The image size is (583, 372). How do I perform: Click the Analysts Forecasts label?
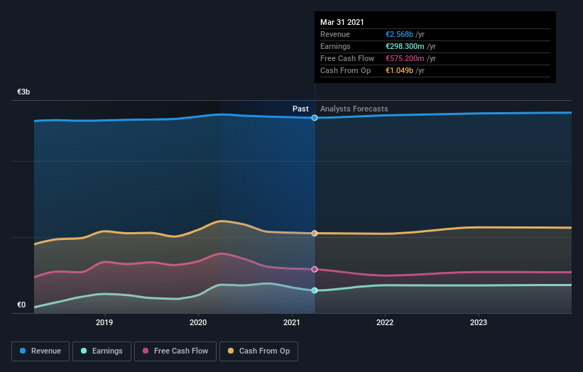(354, 109)
